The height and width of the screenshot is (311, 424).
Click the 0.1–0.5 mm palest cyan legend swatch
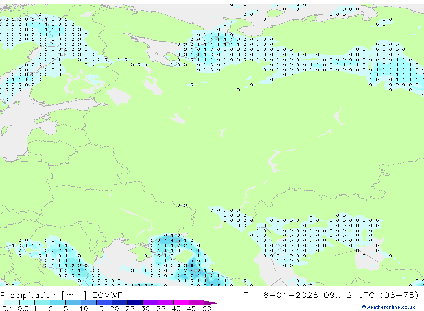pos(11,303)
